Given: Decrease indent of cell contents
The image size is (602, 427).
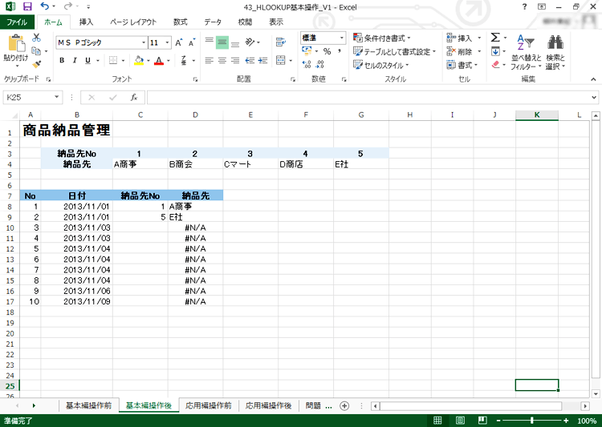Looking at the screenshot, I should click(250, 60).
